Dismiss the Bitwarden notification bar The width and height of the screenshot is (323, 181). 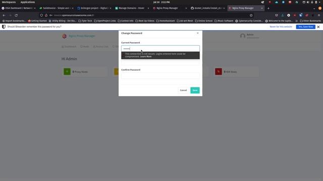tap(318, 27)
